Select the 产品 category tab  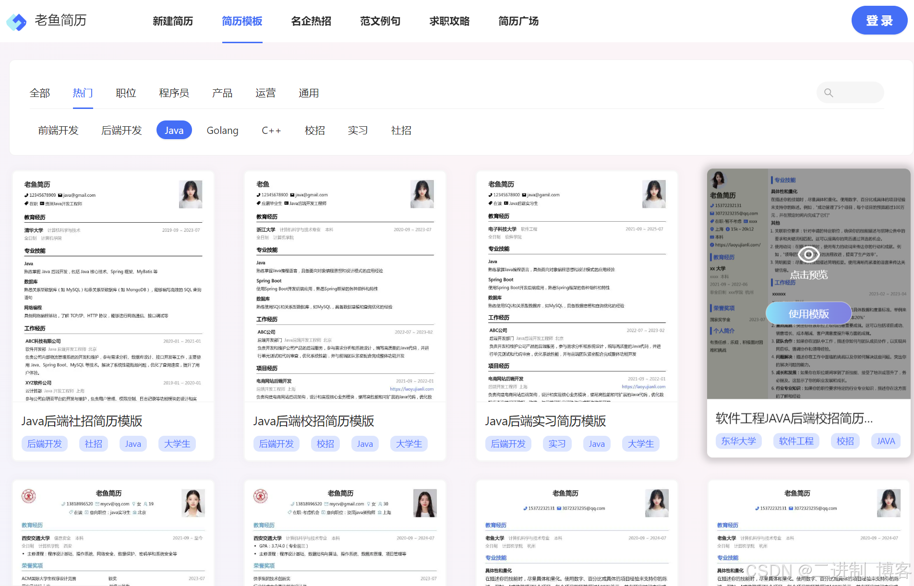point(222,93)
